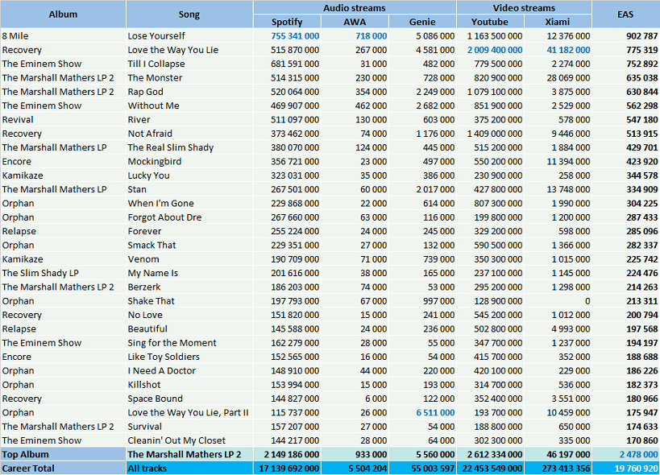Click the Xiami column header
The width and height of the screenshot is (660, 475).
tap(558, 22)
